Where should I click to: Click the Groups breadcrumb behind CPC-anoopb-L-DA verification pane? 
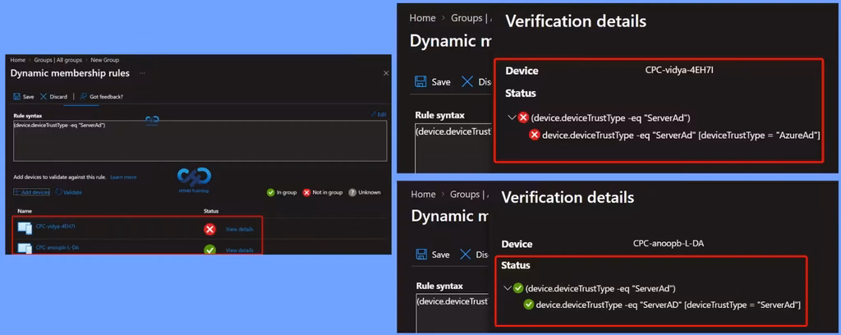pos(466,195)
